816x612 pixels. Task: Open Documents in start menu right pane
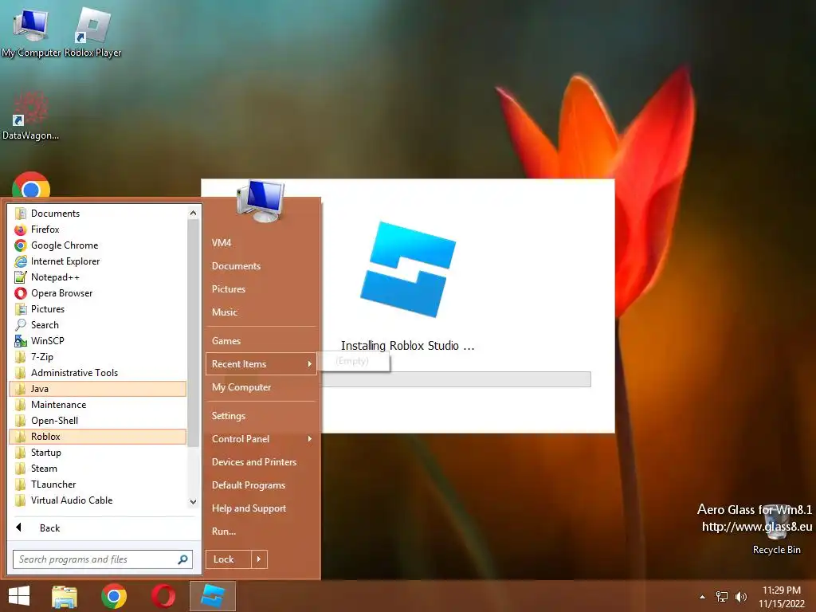261,266
